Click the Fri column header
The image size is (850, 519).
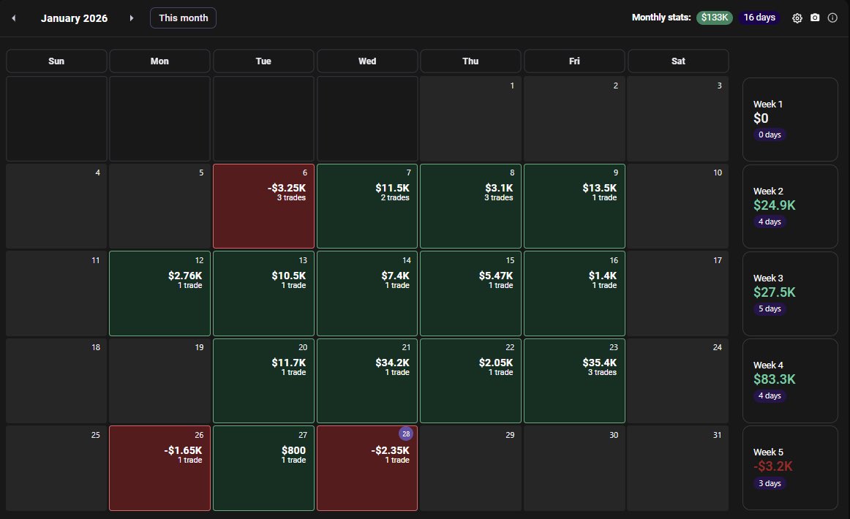[x=574, y=61]
